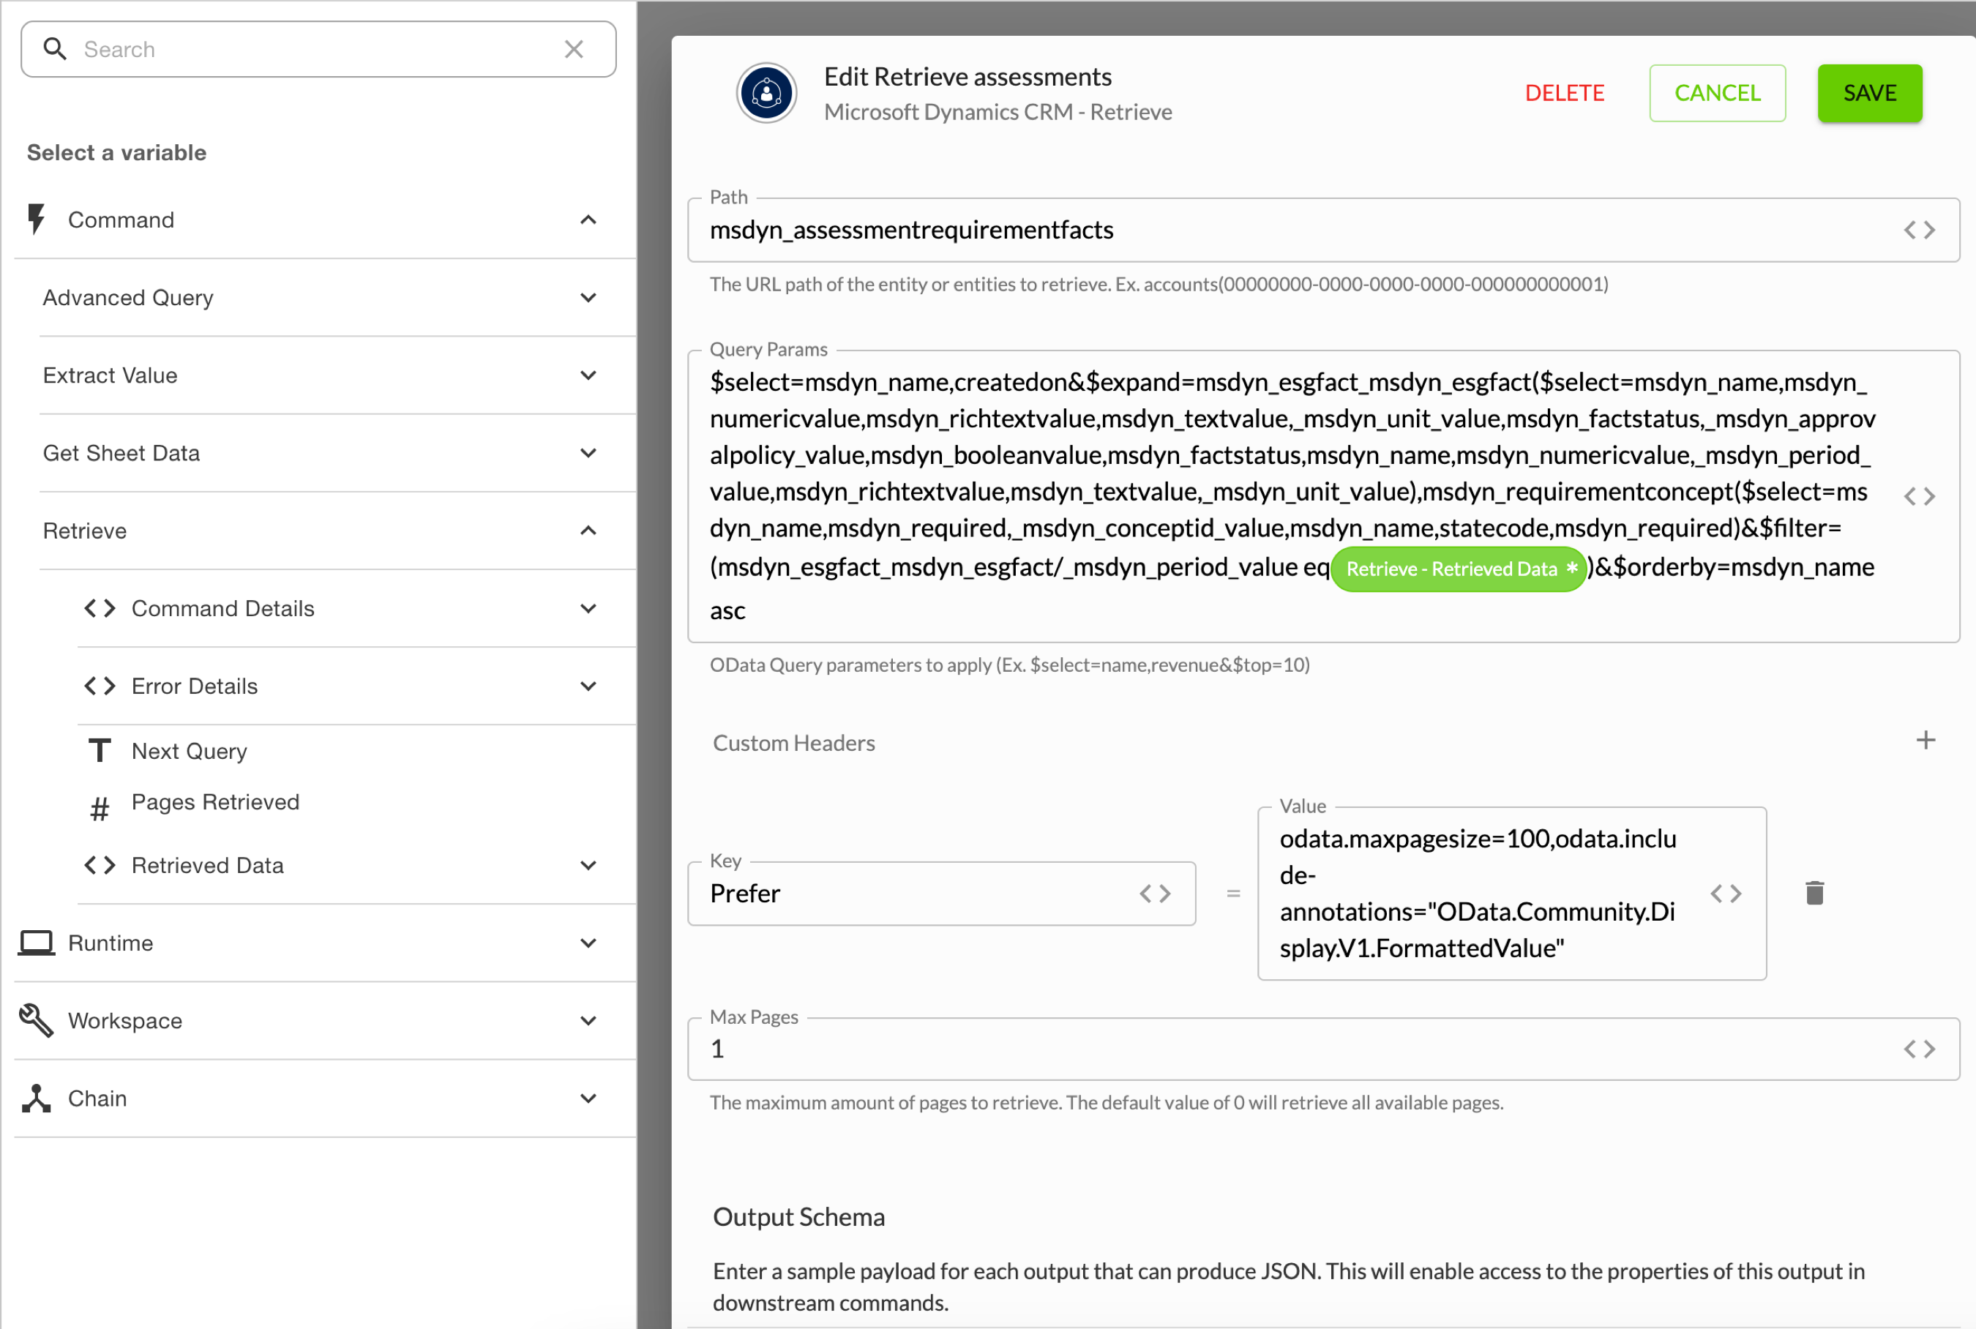1976x1329 pixels.
Task: Open variable picker for Query Params field
Action: [1919, 496]
